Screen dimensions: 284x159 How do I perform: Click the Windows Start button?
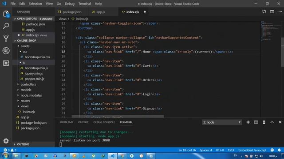click(5, 156)
